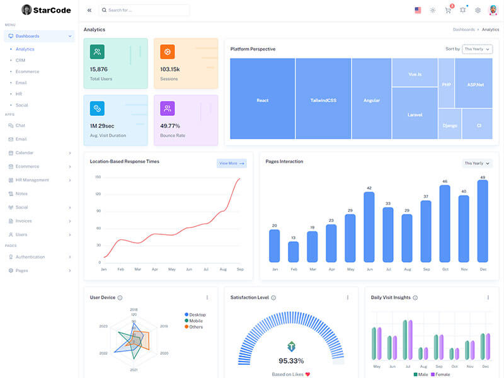Image resolution: width=504 pixels, height=378 pixels.
Task: Open the shopping cart icon
Action: coord(448,10)
